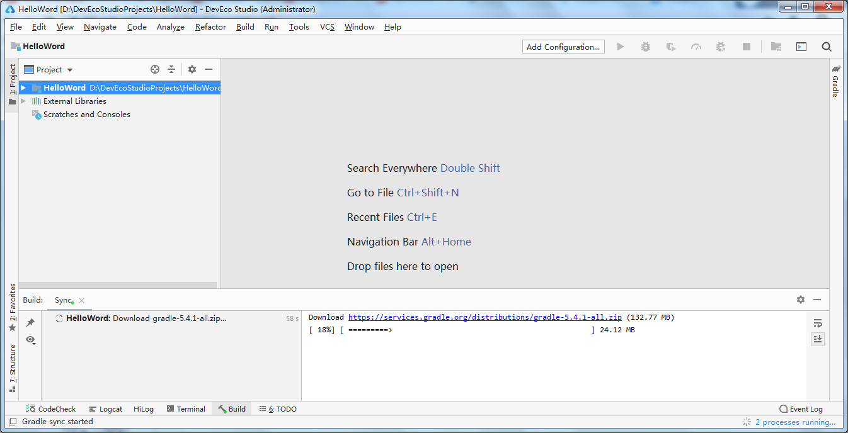Toggle scroll to end in Build output
The image size is (848, 433).
[818, 339]
